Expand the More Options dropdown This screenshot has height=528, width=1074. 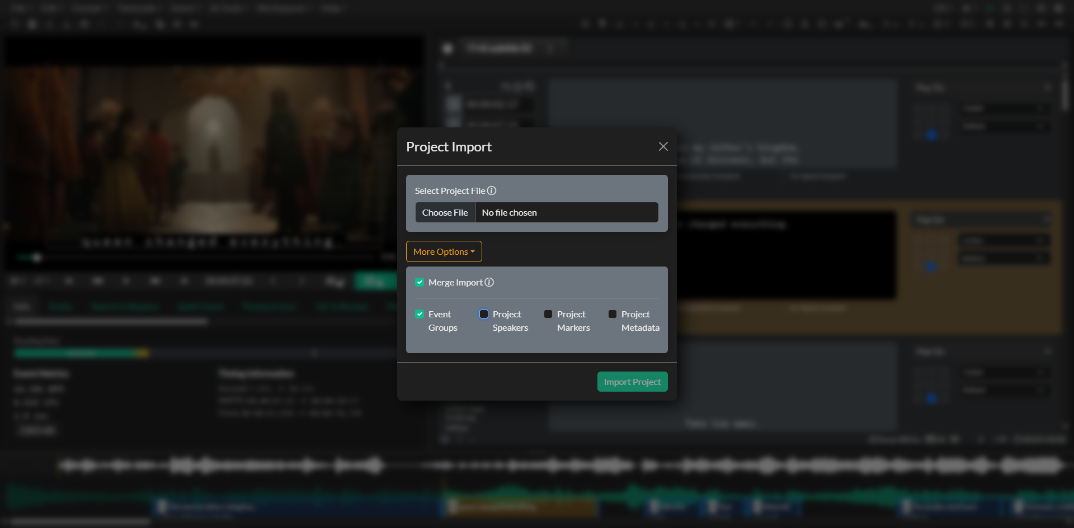[x=444, y=251]
